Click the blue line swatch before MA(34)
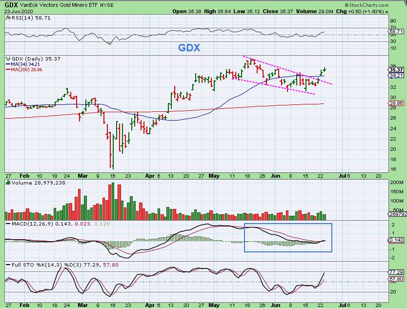The image size is (407, 309). point(8,64)
